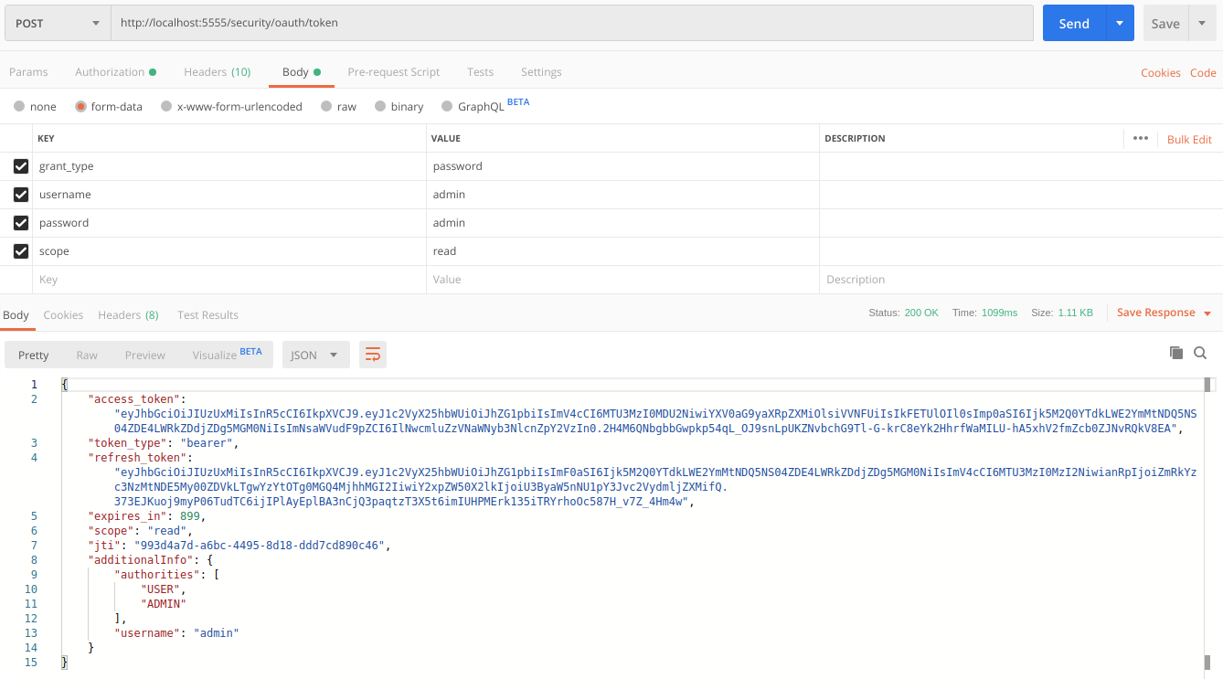Switch to the Headers (10) request tab
The height and width of the screenshot is (679, 1223).
[x=217, y=72]
